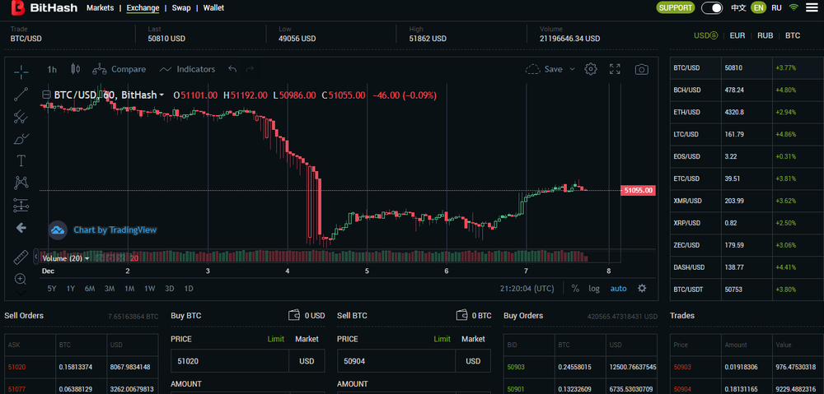The image size is (824, 394).
Task: Open the patterns drawing tool
Action: point(21,183)
